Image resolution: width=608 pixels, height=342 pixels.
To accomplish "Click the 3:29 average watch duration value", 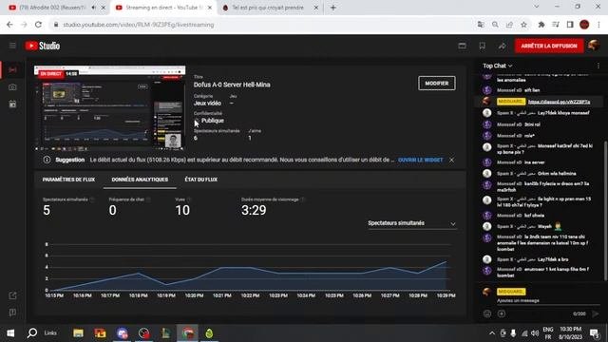I will coord(254,210).
